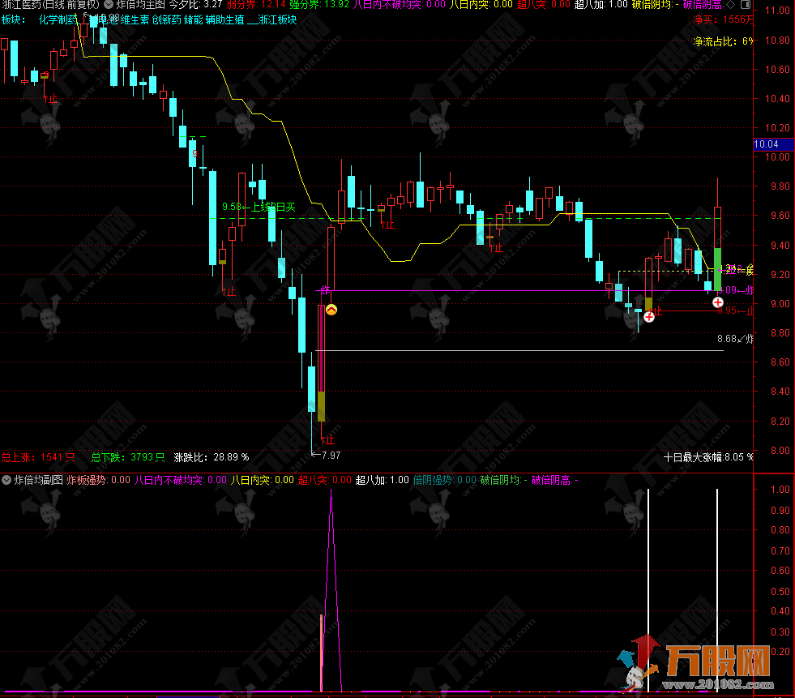Click the 涨跌比: 28.89 % statistic
Viewport: 795px width, 698px height.
pos(212,457)
